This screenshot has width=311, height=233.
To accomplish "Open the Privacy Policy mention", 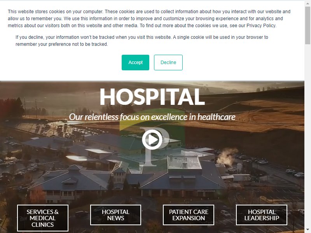I will pos(261,26).
